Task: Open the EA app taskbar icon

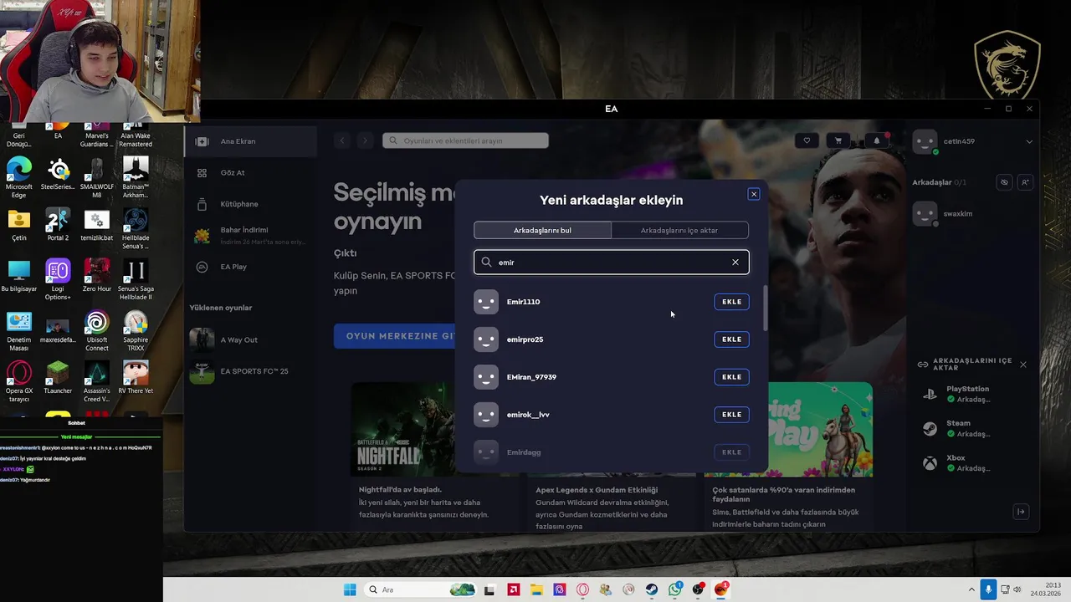Action: pos(721,589)
